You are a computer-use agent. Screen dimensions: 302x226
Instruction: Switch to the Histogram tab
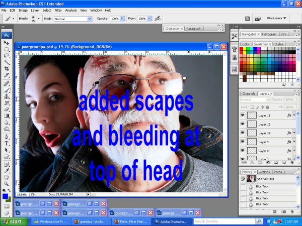pos(269,34)
